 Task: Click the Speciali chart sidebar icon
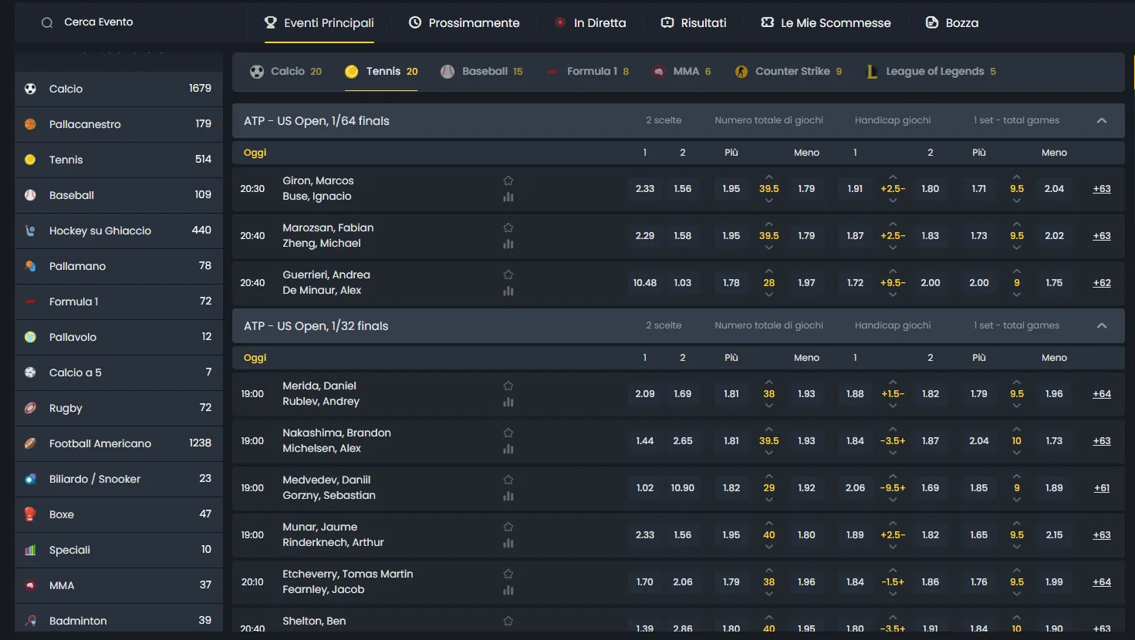[x=30, y=550]
